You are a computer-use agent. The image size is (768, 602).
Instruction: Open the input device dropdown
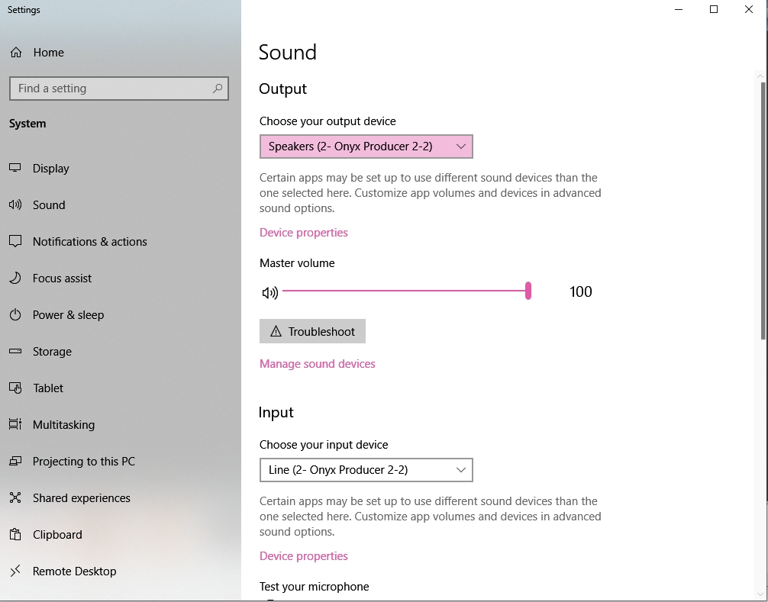tap(366, 469)
